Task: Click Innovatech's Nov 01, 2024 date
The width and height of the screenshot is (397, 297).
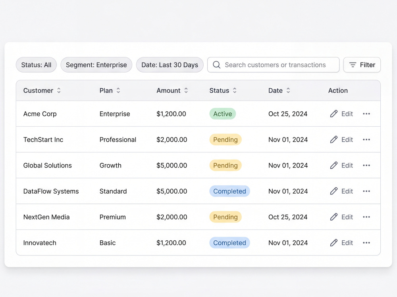Action: pos(288,243)
